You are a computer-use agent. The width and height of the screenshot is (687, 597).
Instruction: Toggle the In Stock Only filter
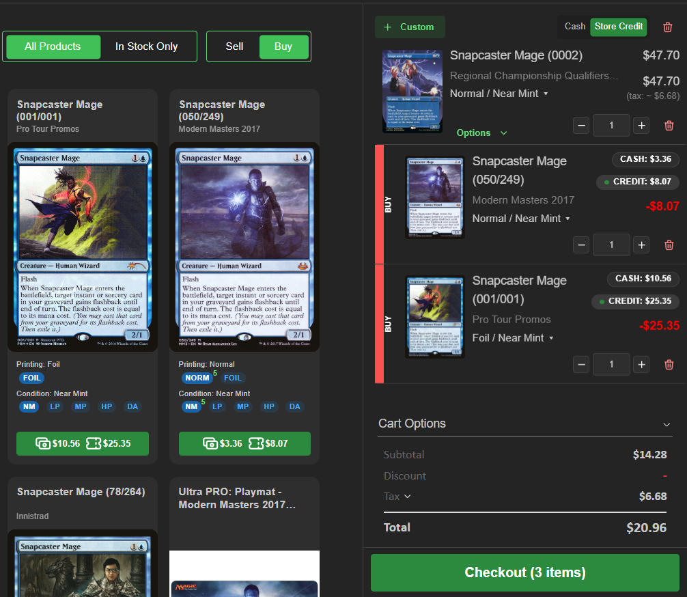coord(146,46)
